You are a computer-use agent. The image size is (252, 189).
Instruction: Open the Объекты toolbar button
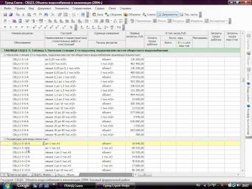click(x=132, y=15)
